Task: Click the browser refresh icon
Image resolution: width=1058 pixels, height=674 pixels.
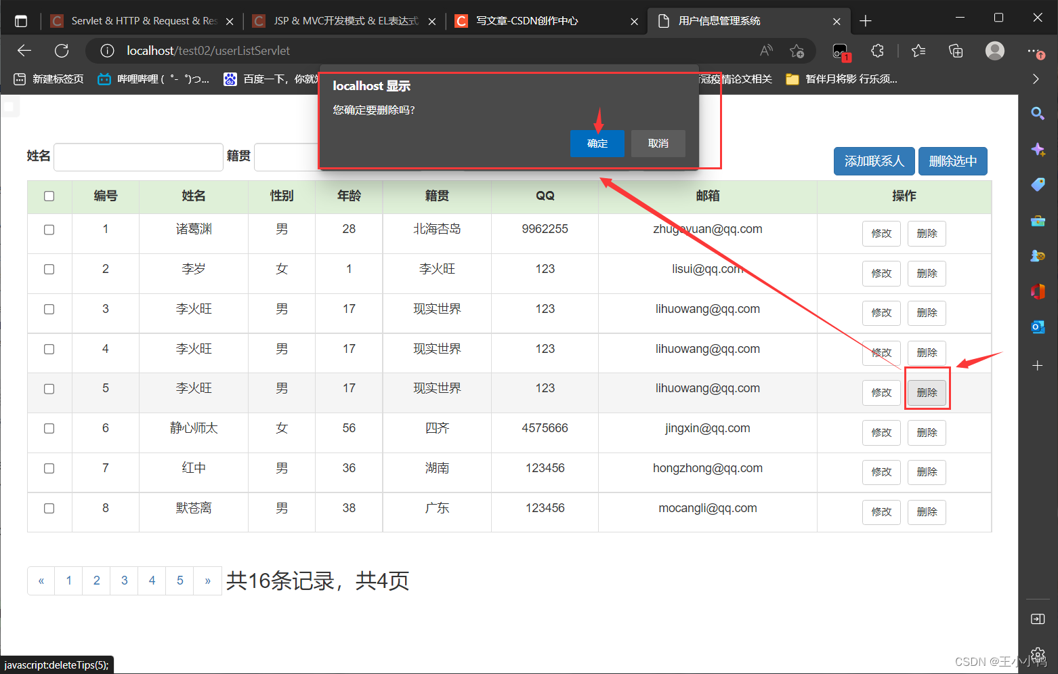Action: coord(62,51)
